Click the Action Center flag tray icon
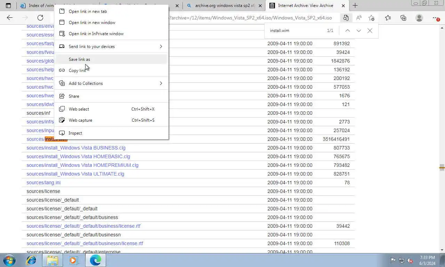The height and width of the screenshot is (267, 445). [393, 260]
